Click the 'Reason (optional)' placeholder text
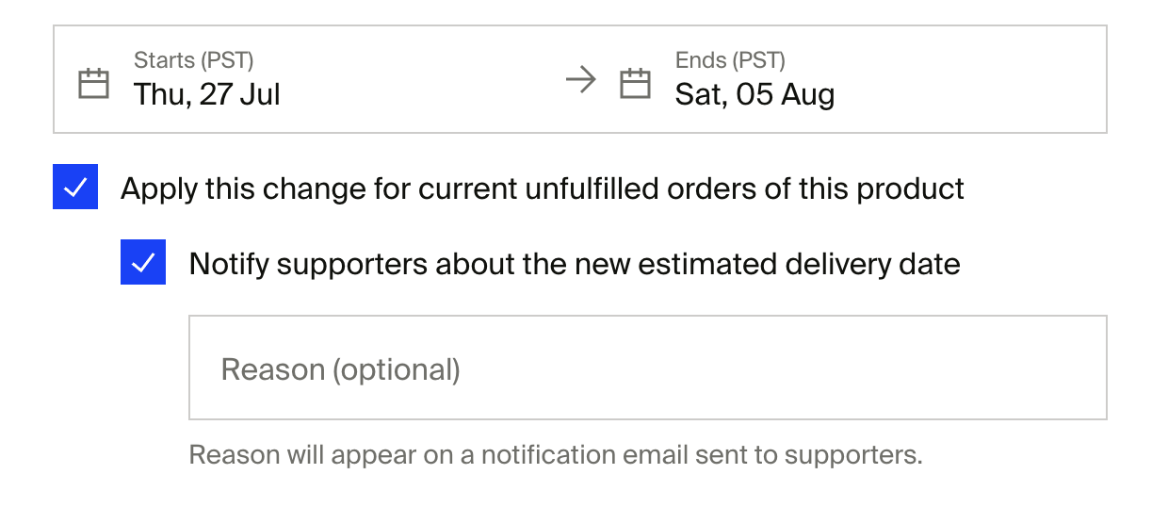 pyautogui.click(x=341, y=369)
